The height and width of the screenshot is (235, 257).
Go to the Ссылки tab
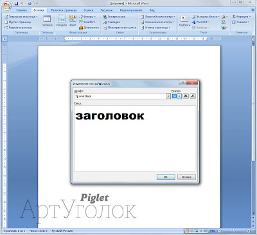[89, 10]
